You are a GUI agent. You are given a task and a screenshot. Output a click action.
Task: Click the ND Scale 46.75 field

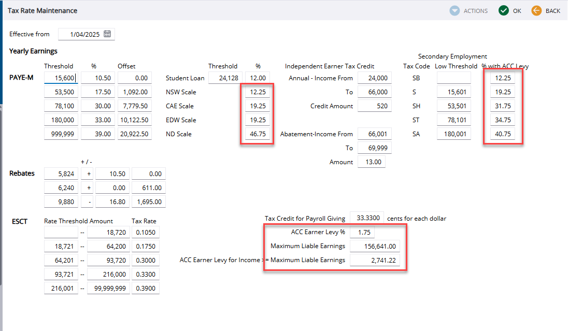tap(257, 134)
